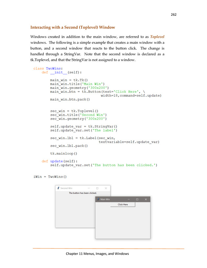The image size is (207, 268).
Task: Click the code line 'sec_win = tk.Toplevel()'
Action: coord(74,111)
